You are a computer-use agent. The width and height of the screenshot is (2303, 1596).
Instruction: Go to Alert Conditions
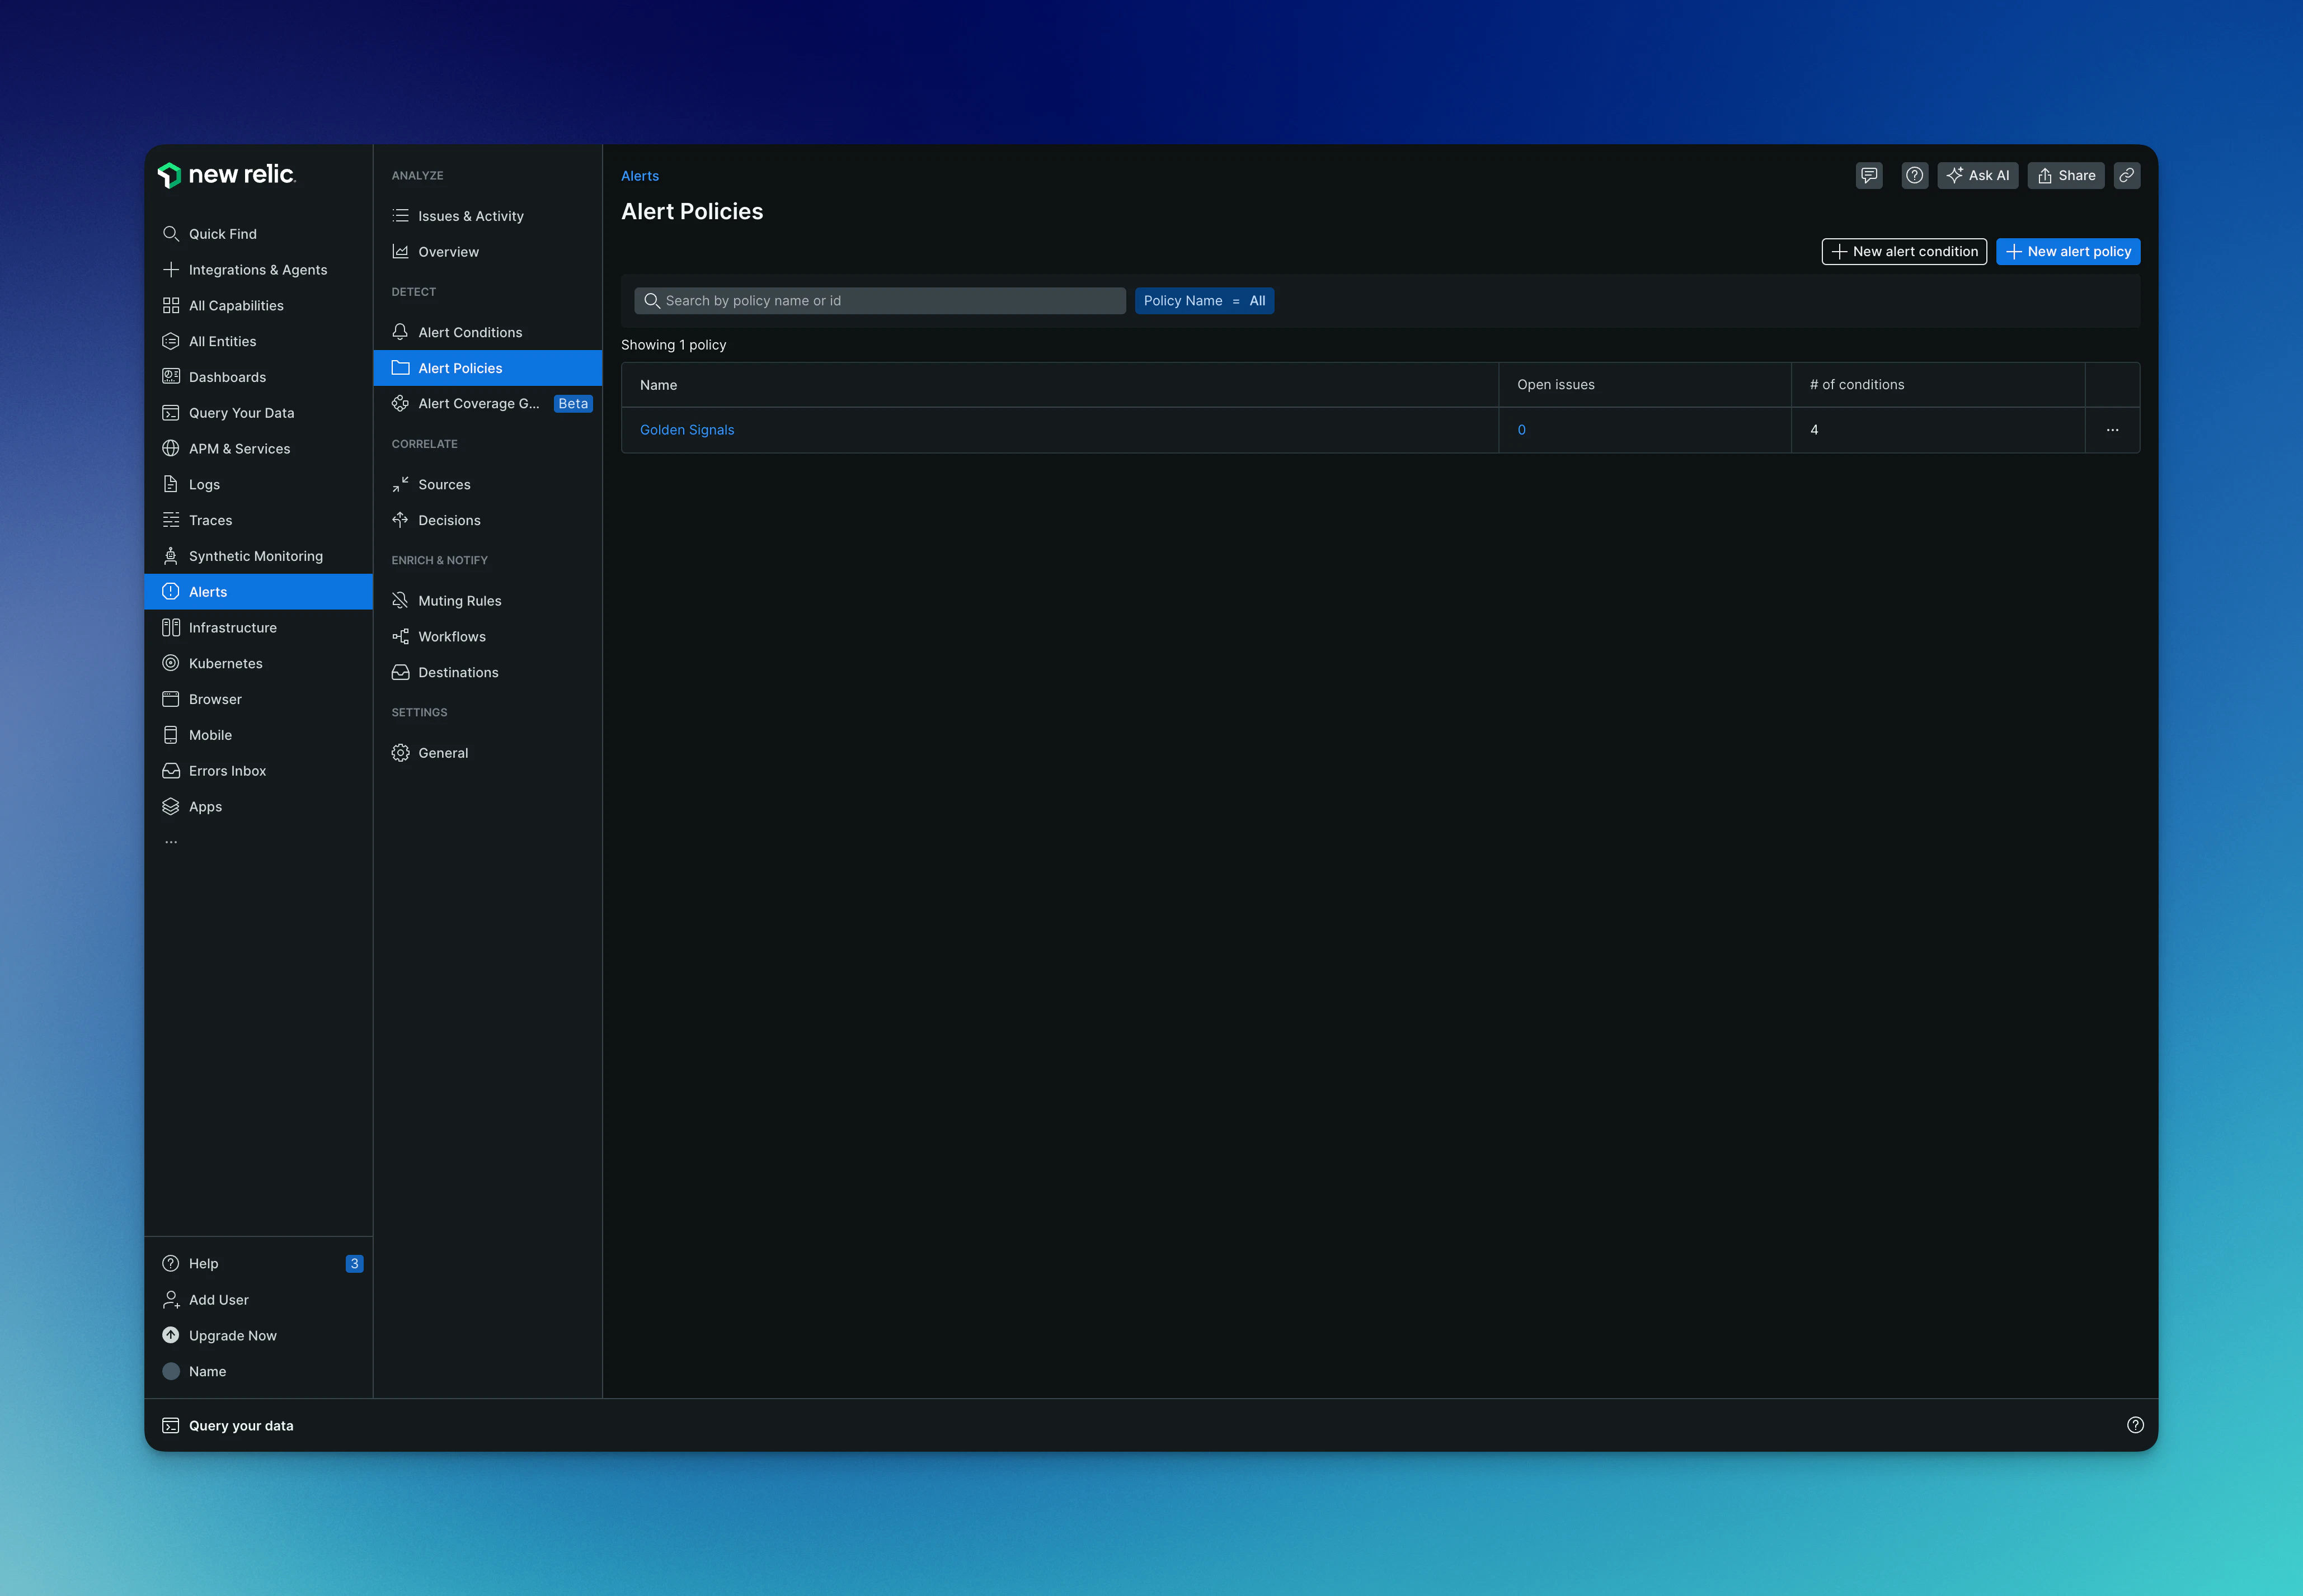point(487,333)
